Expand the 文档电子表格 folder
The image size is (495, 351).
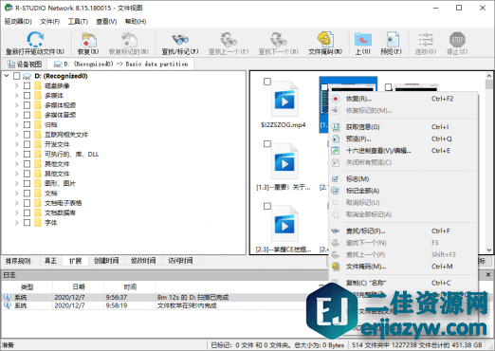17,203
